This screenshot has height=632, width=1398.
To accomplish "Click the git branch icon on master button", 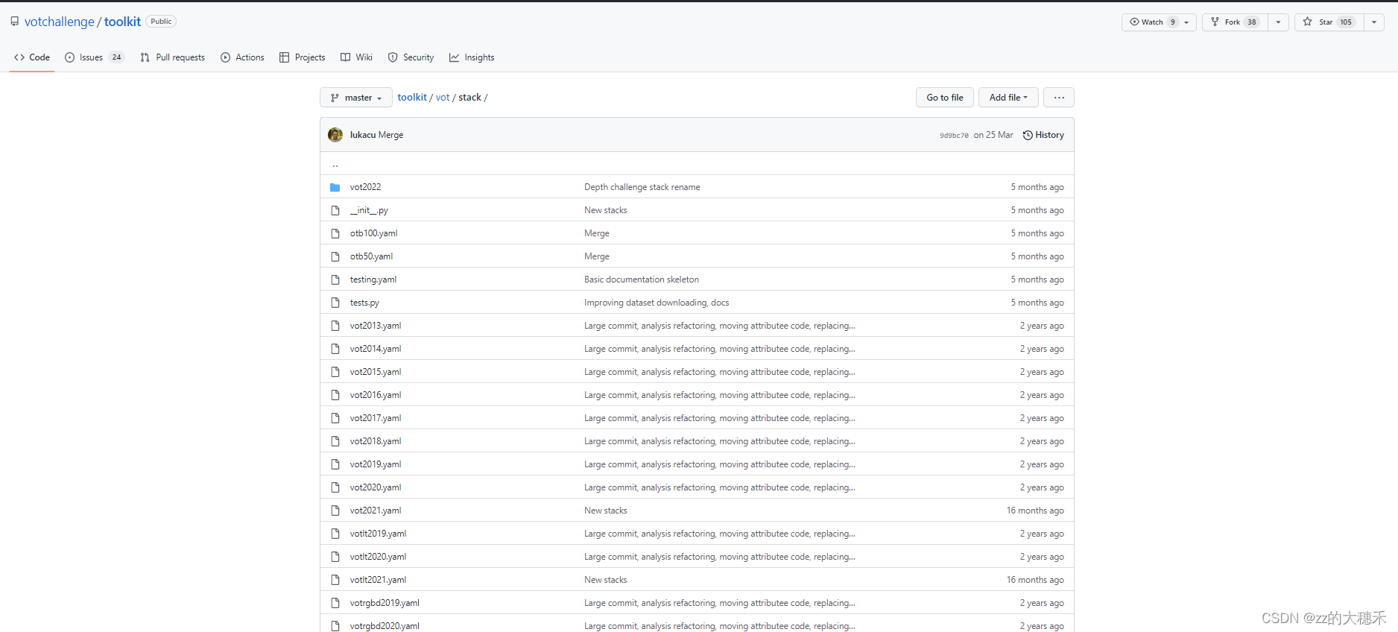I will click(x=335, y=98).
